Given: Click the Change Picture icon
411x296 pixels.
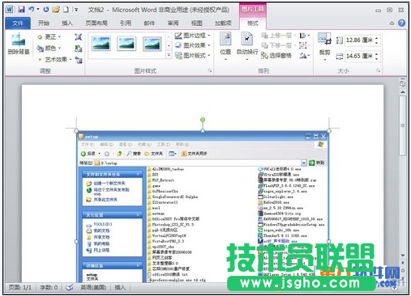Looking at the screenshot, I should [79, 49].
